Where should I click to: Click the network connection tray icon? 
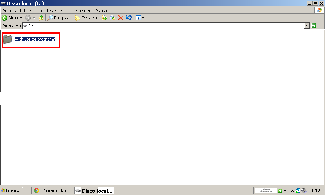coord(298,191)
